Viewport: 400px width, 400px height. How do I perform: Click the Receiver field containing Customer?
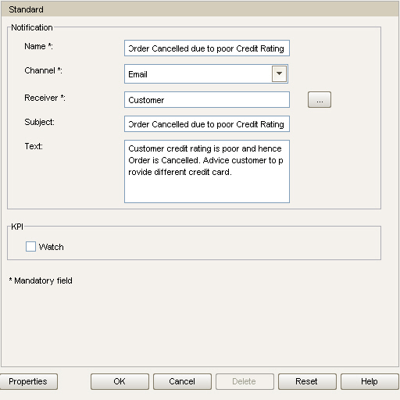pos(207,99)
